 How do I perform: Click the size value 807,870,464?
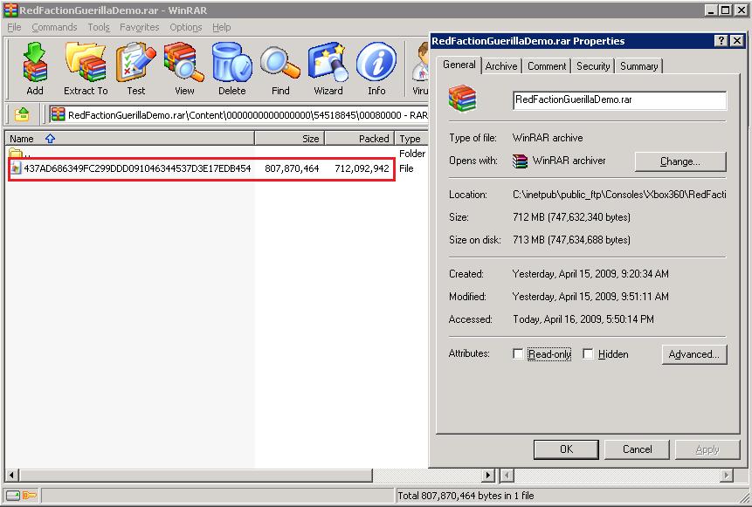292,168
